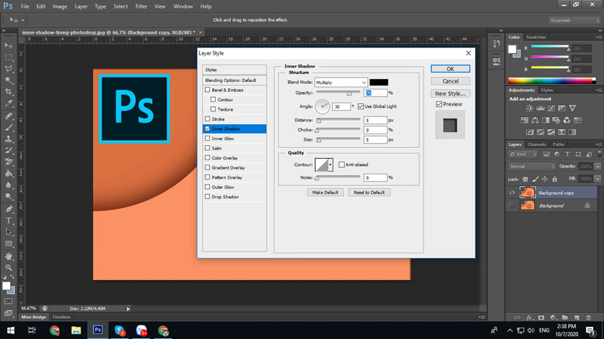Uncheck the Inner Shadow checkbox
The image size is (604, 339).
(x=208, y=129)
